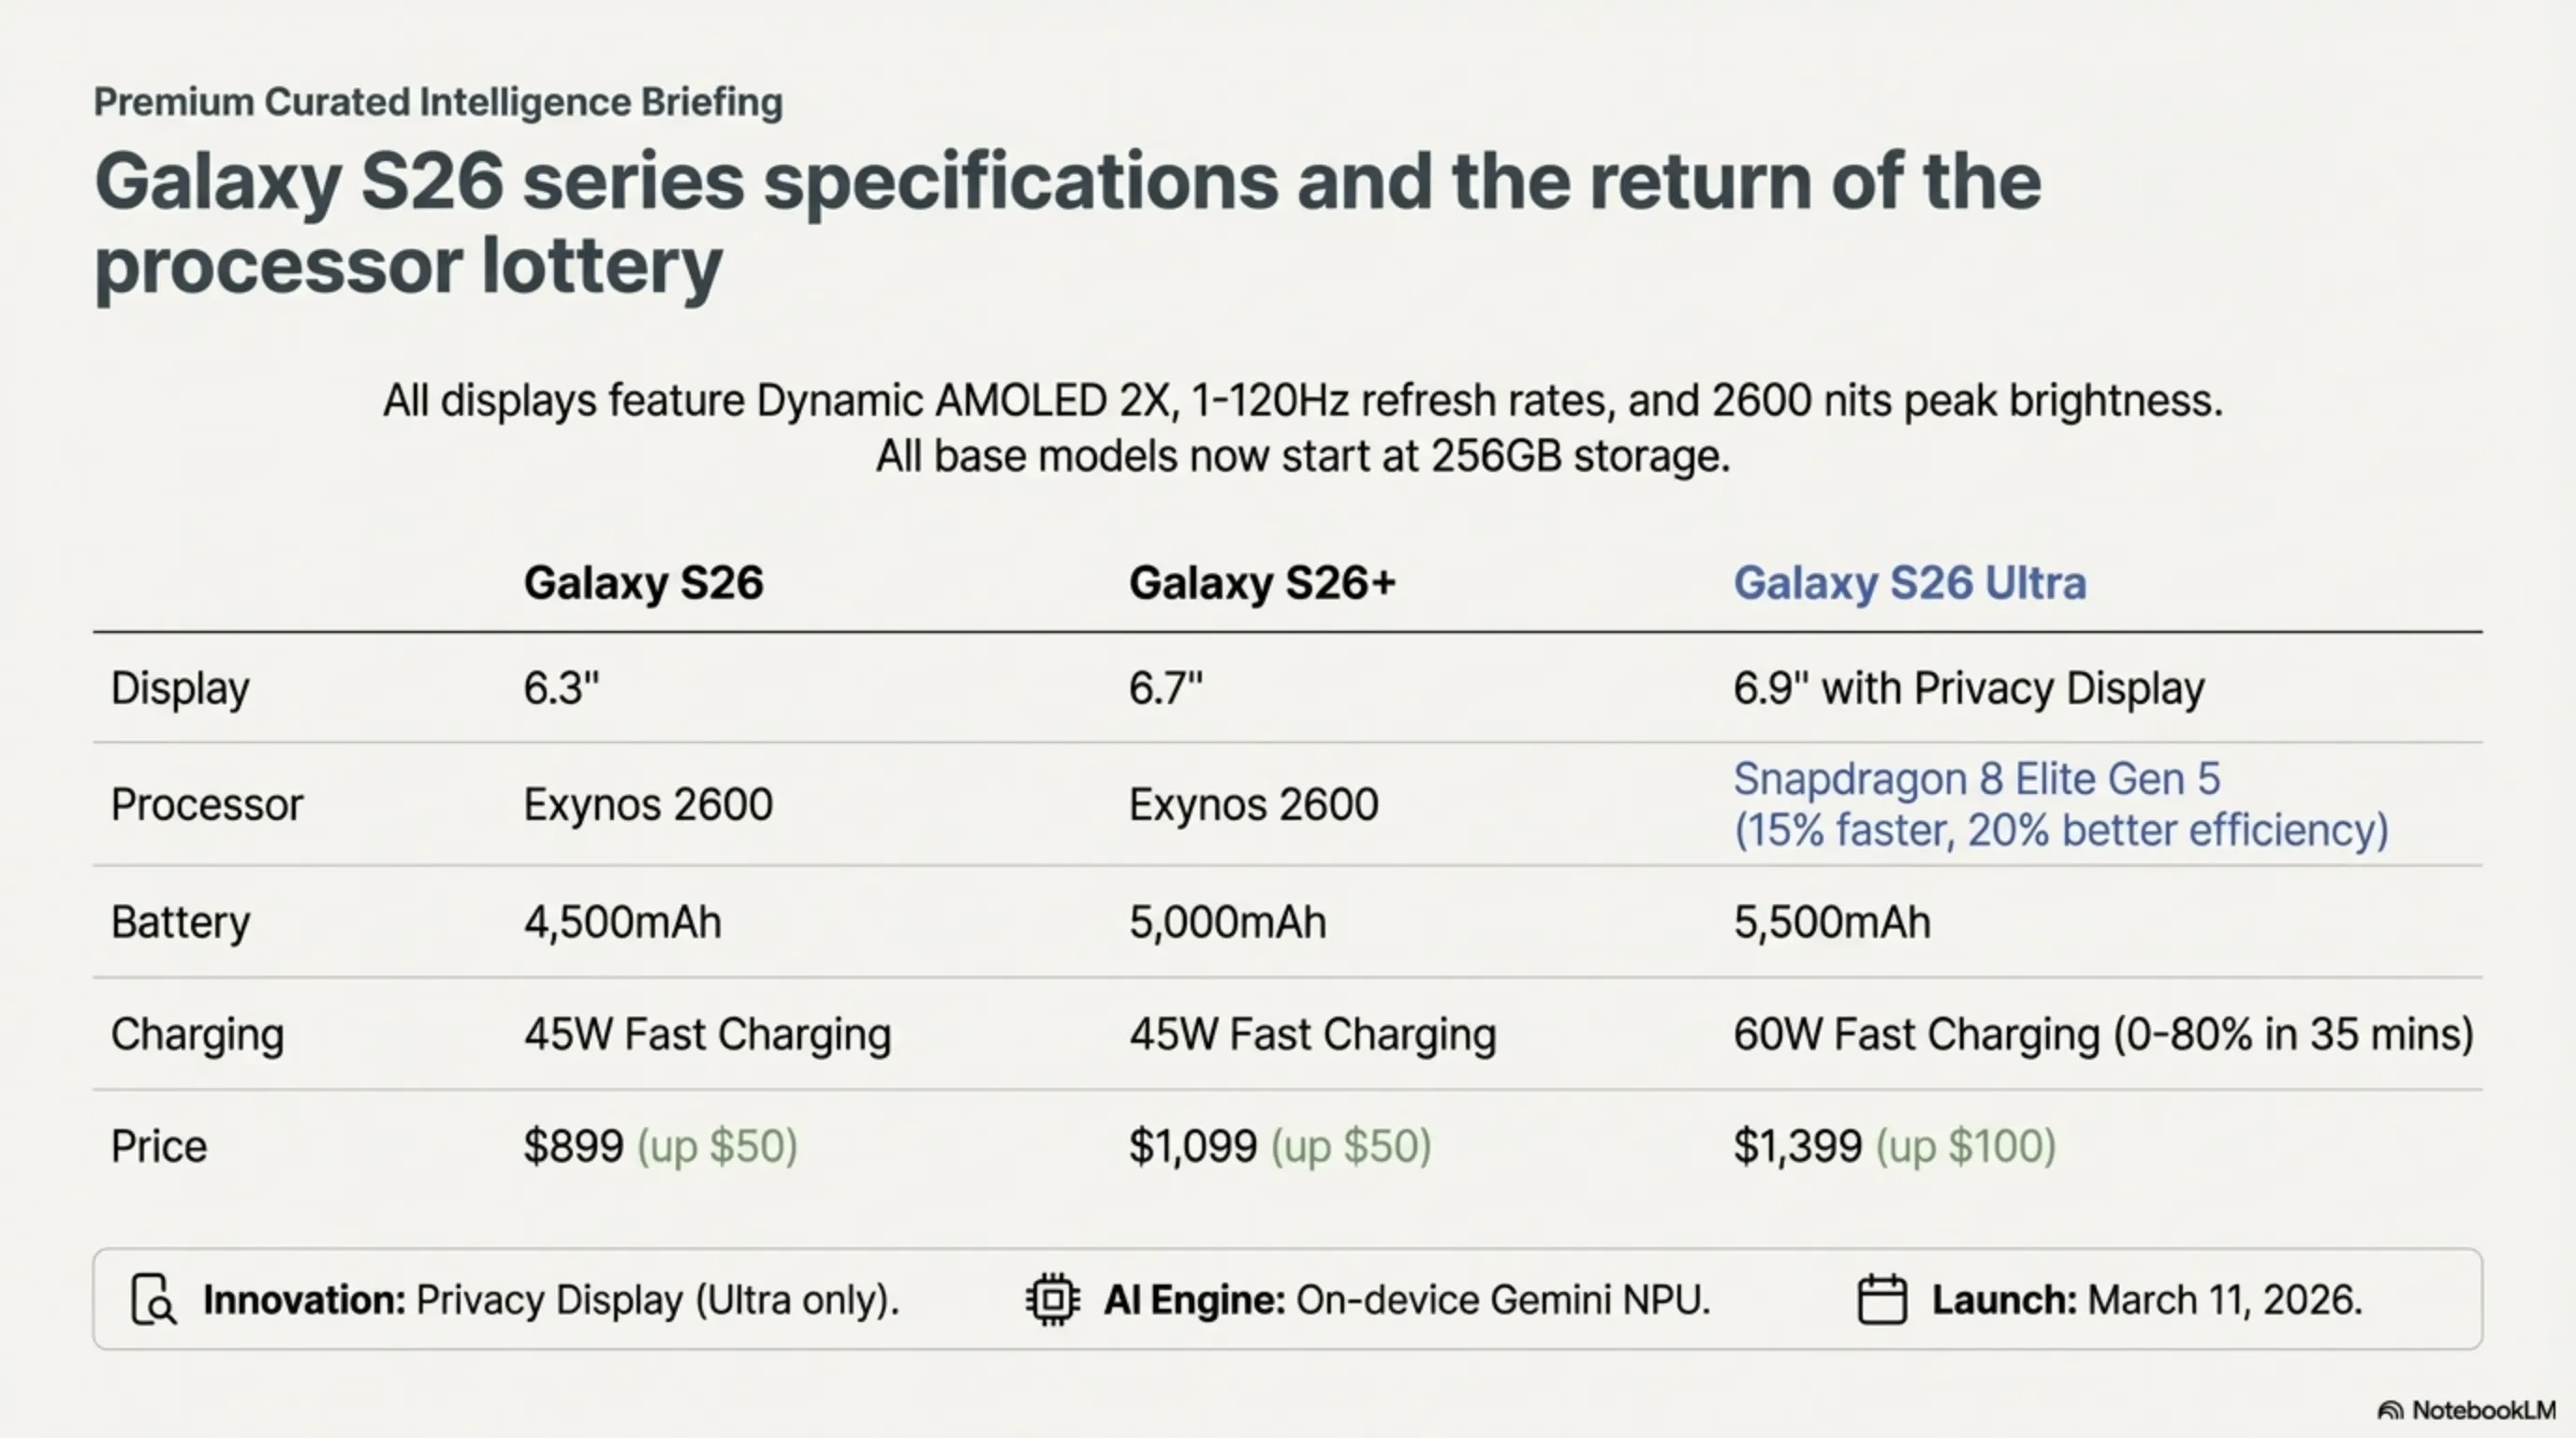This screenshot has width=2576, height=1438.
Task: Click the Launch calendar icon
Action: pyautogui.click(x=1881, y=1299)
